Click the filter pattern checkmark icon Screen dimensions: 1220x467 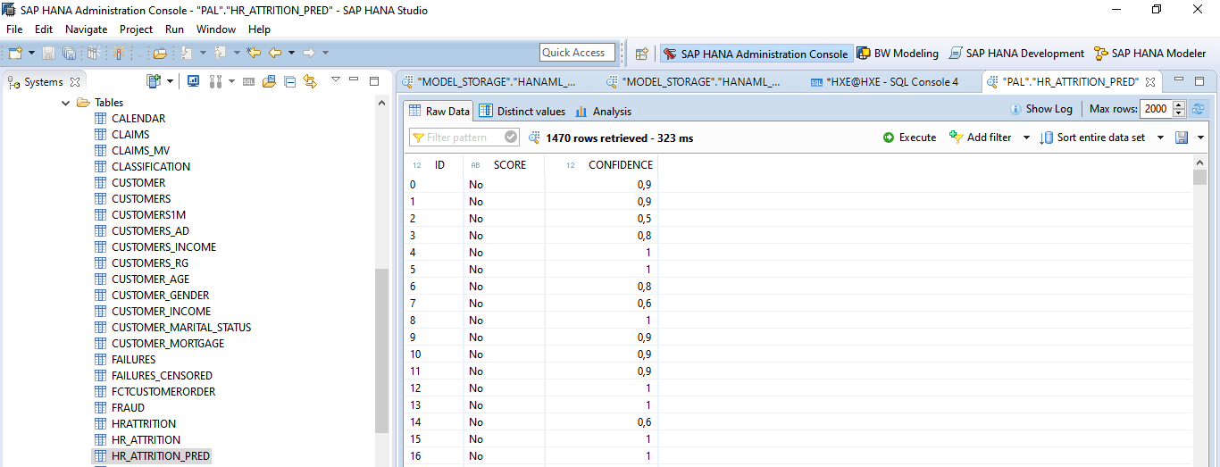click(511, 138)
